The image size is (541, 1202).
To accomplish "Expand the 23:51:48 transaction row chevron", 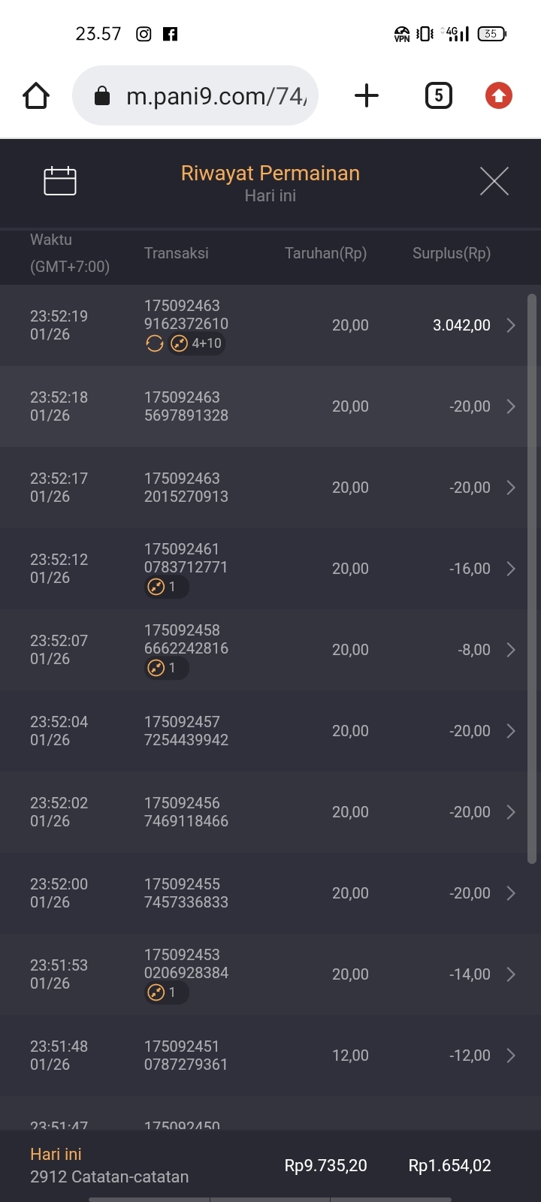I will pyautogui.click(x=511, y=1056).
